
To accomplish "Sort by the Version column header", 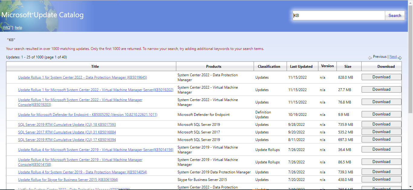I will (327, 66).
